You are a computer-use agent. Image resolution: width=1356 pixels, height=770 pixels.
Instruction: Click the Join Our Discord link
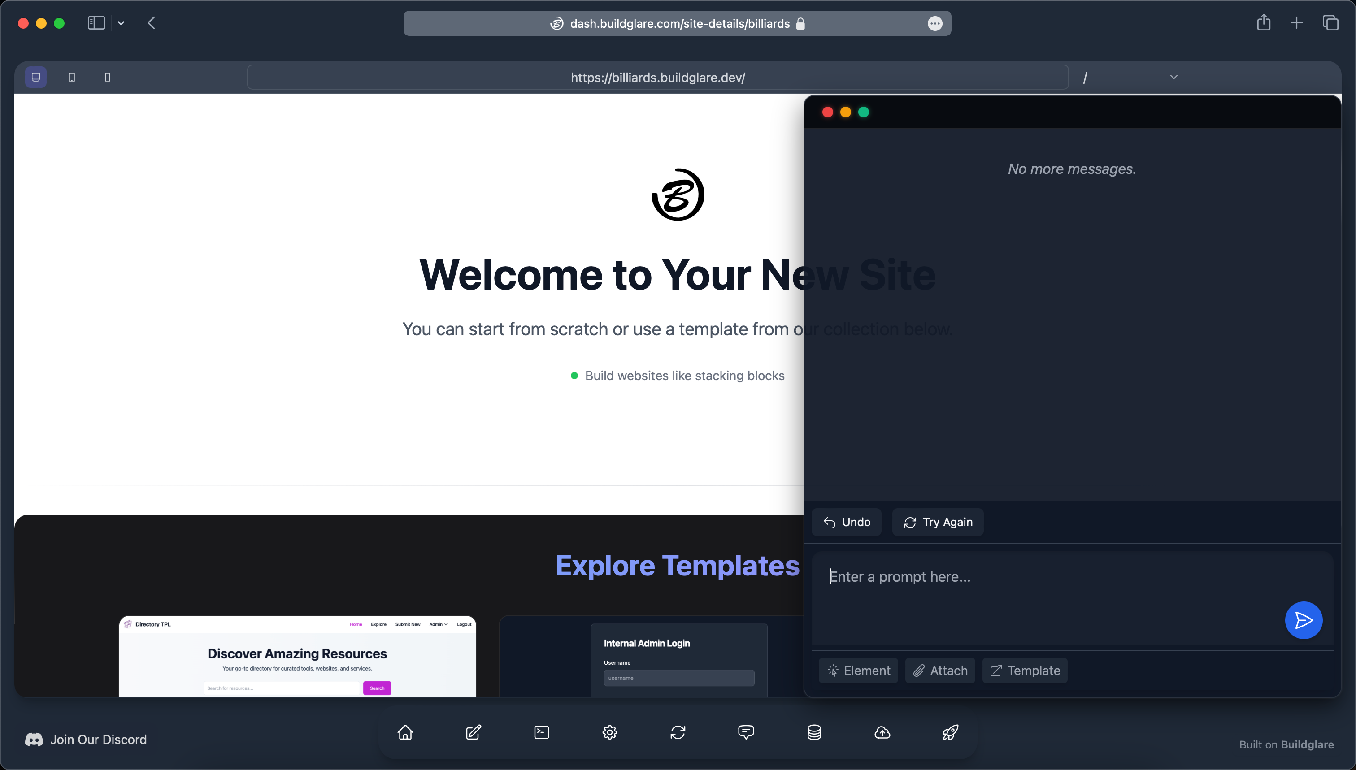coord(98,740)
